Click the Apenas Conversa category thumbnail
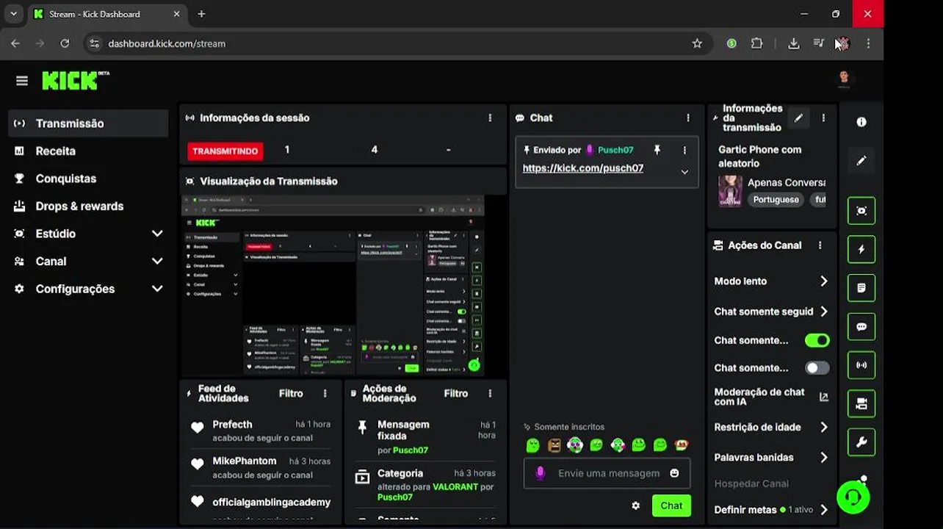The height and width of the screenshot is (529, 943). (x=730, y=191)
